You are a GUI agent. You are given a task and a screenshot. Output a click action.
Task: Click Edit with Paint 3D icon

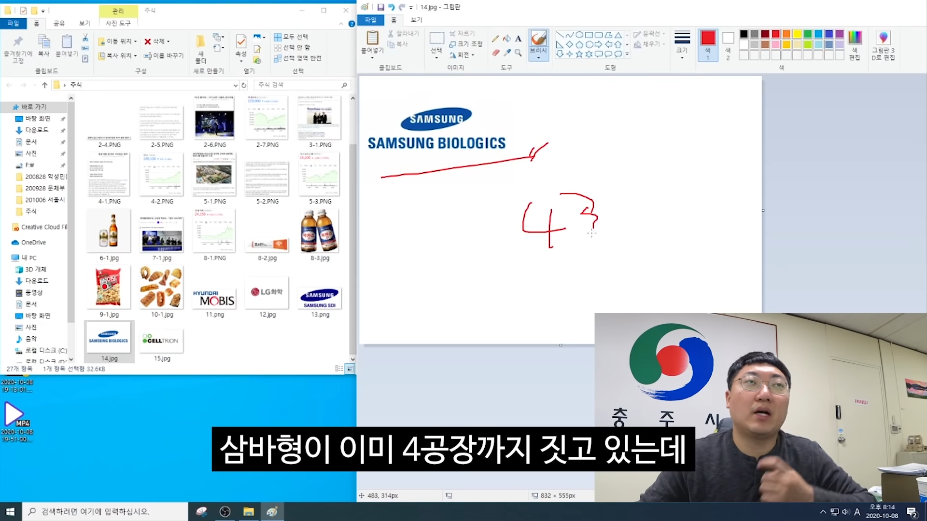pyautogui.click(x=883, y=38)
